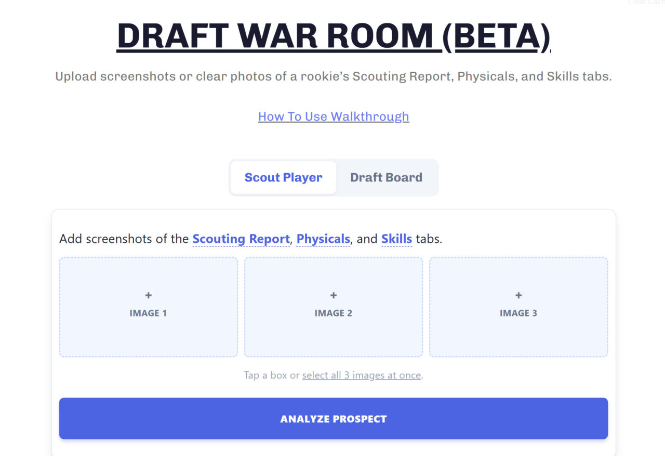Open the Draft Board tab
Image resolution: width=665 pixels, height=456 pixels.
[x=386, y=177]
